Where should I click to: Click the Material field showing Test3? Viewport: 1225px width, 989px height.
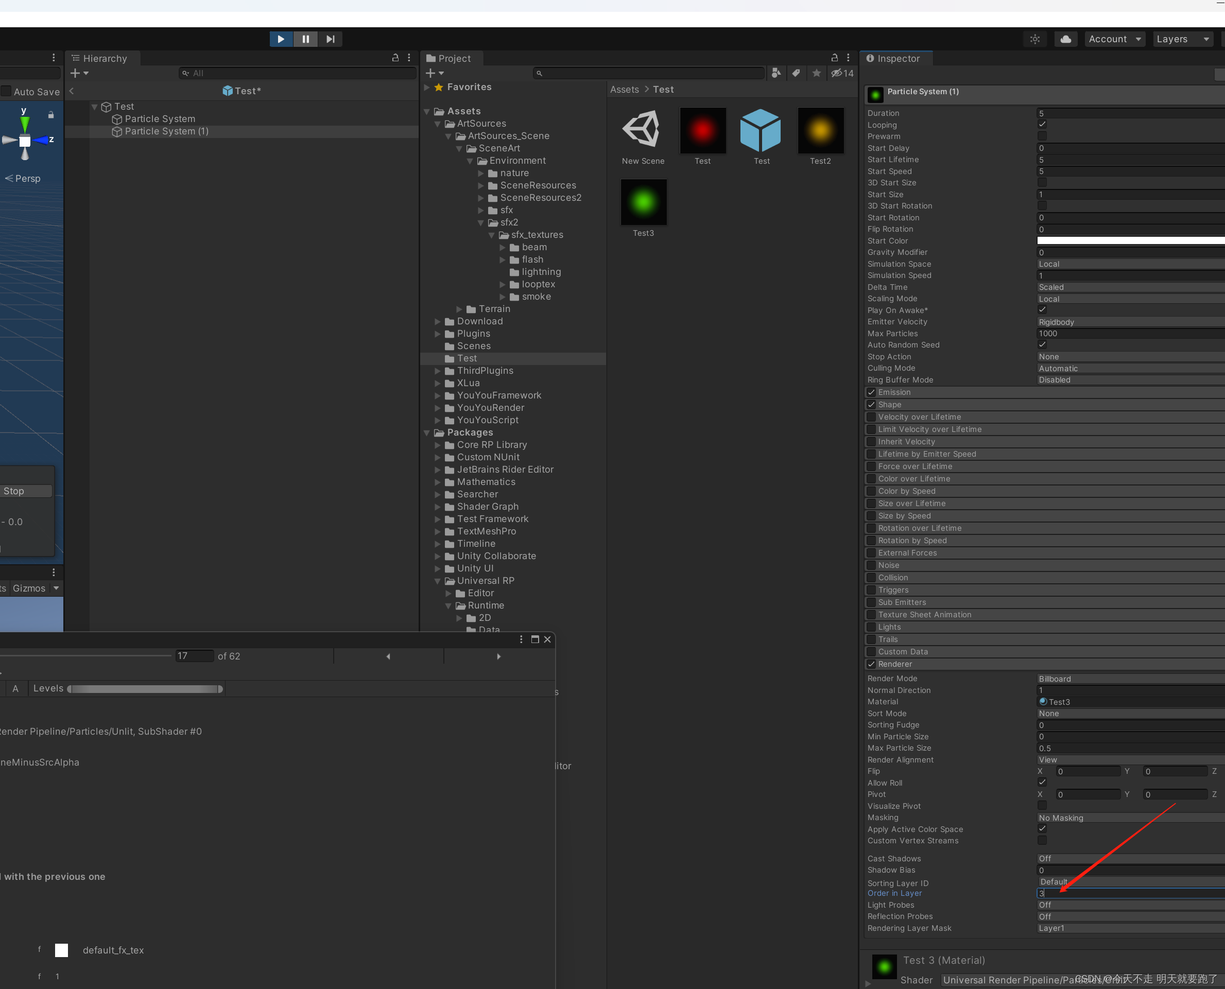tap(1130, 702)
